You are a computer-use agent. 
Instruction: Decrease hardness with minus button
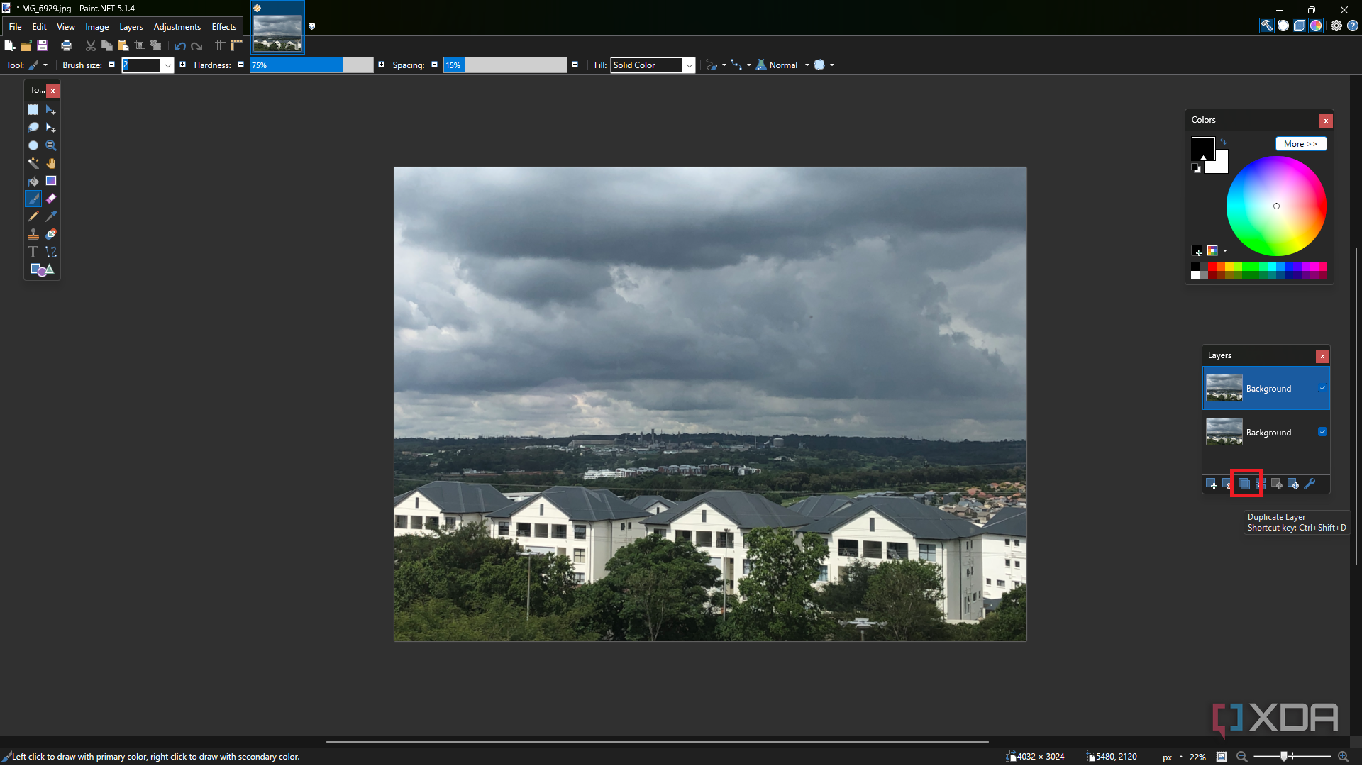click(x=240, y=65)
